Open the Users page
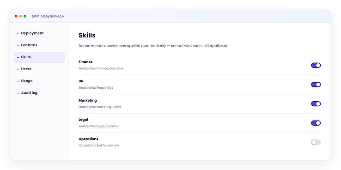 (39, 69)
